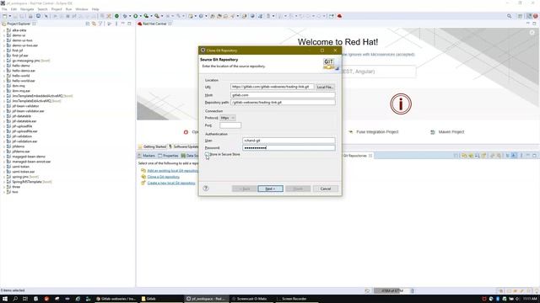Click the URI field in Clone dialog
Image resolution: width=540 pixels, height=303 pixels.
272,87
